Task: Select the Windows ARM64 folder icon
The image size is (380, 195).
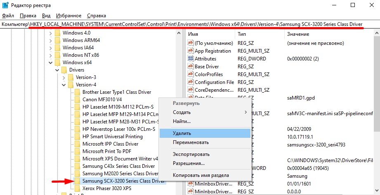Action: coord(58,40)
